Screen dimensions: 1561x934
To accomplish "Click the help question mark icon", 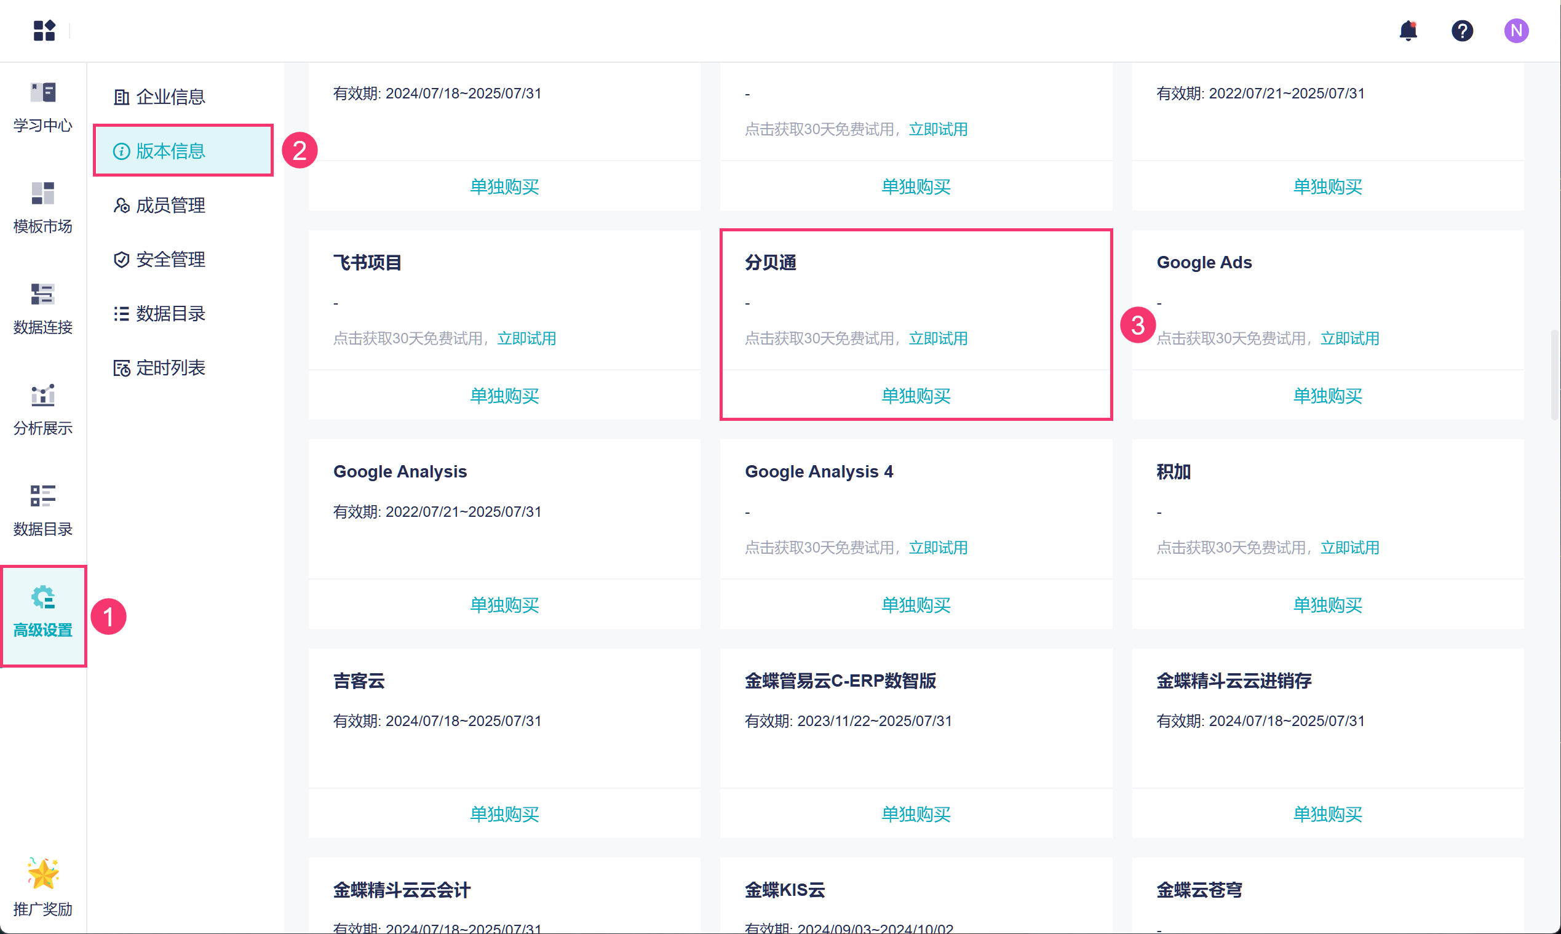I will (1461, 30).
